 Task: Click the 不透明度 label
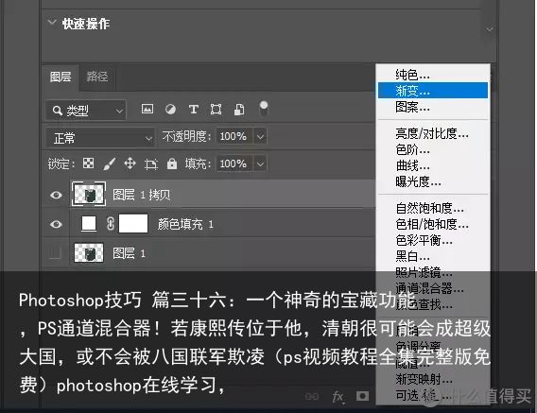[x=186, y=136]
